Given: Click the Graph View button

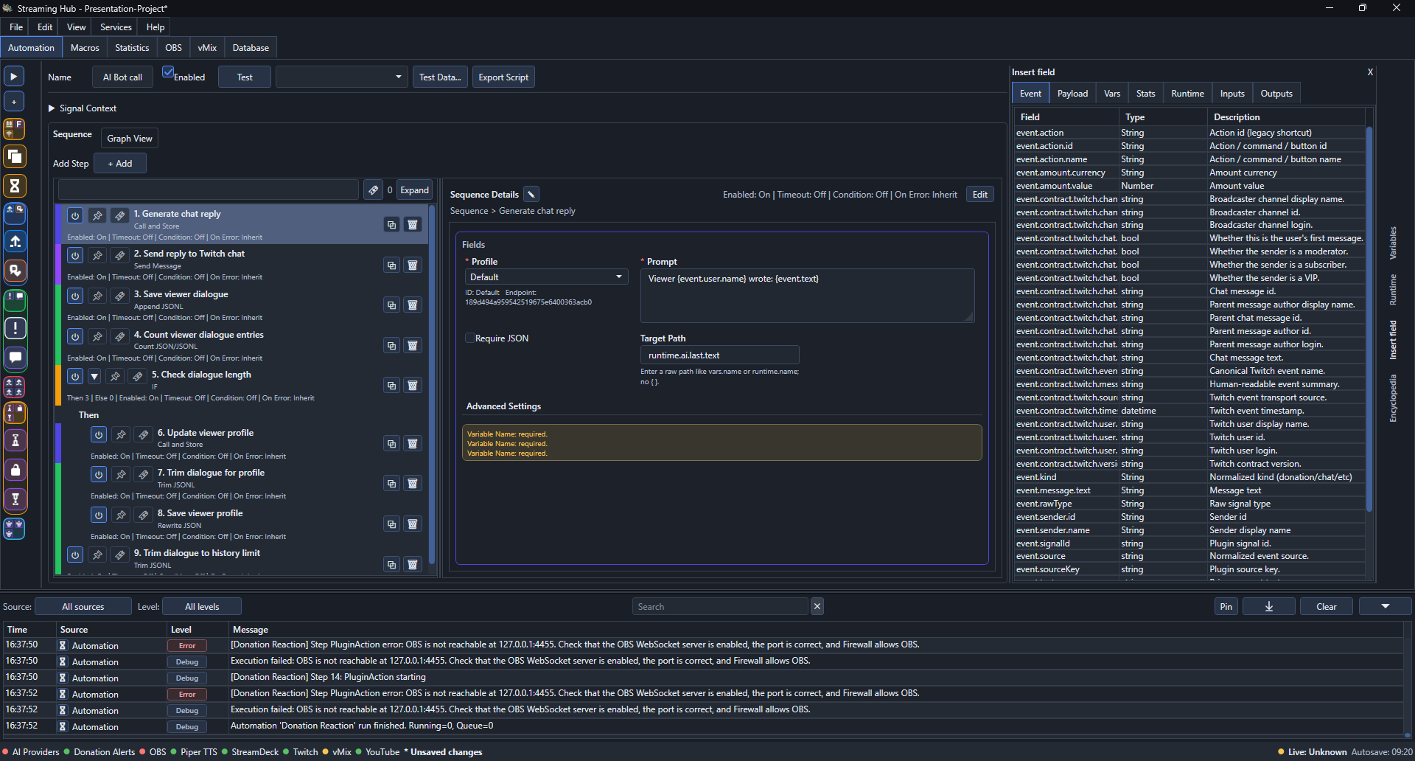Looking at the screenshot, I should pos(130,138).
